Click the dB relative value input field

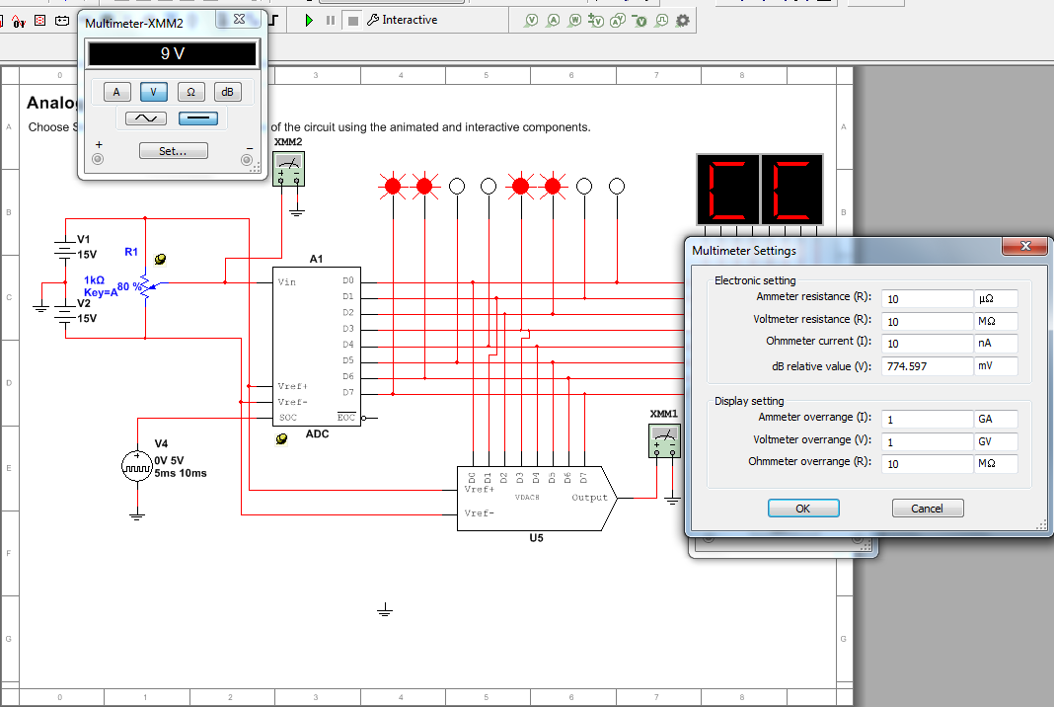[927, 365]
